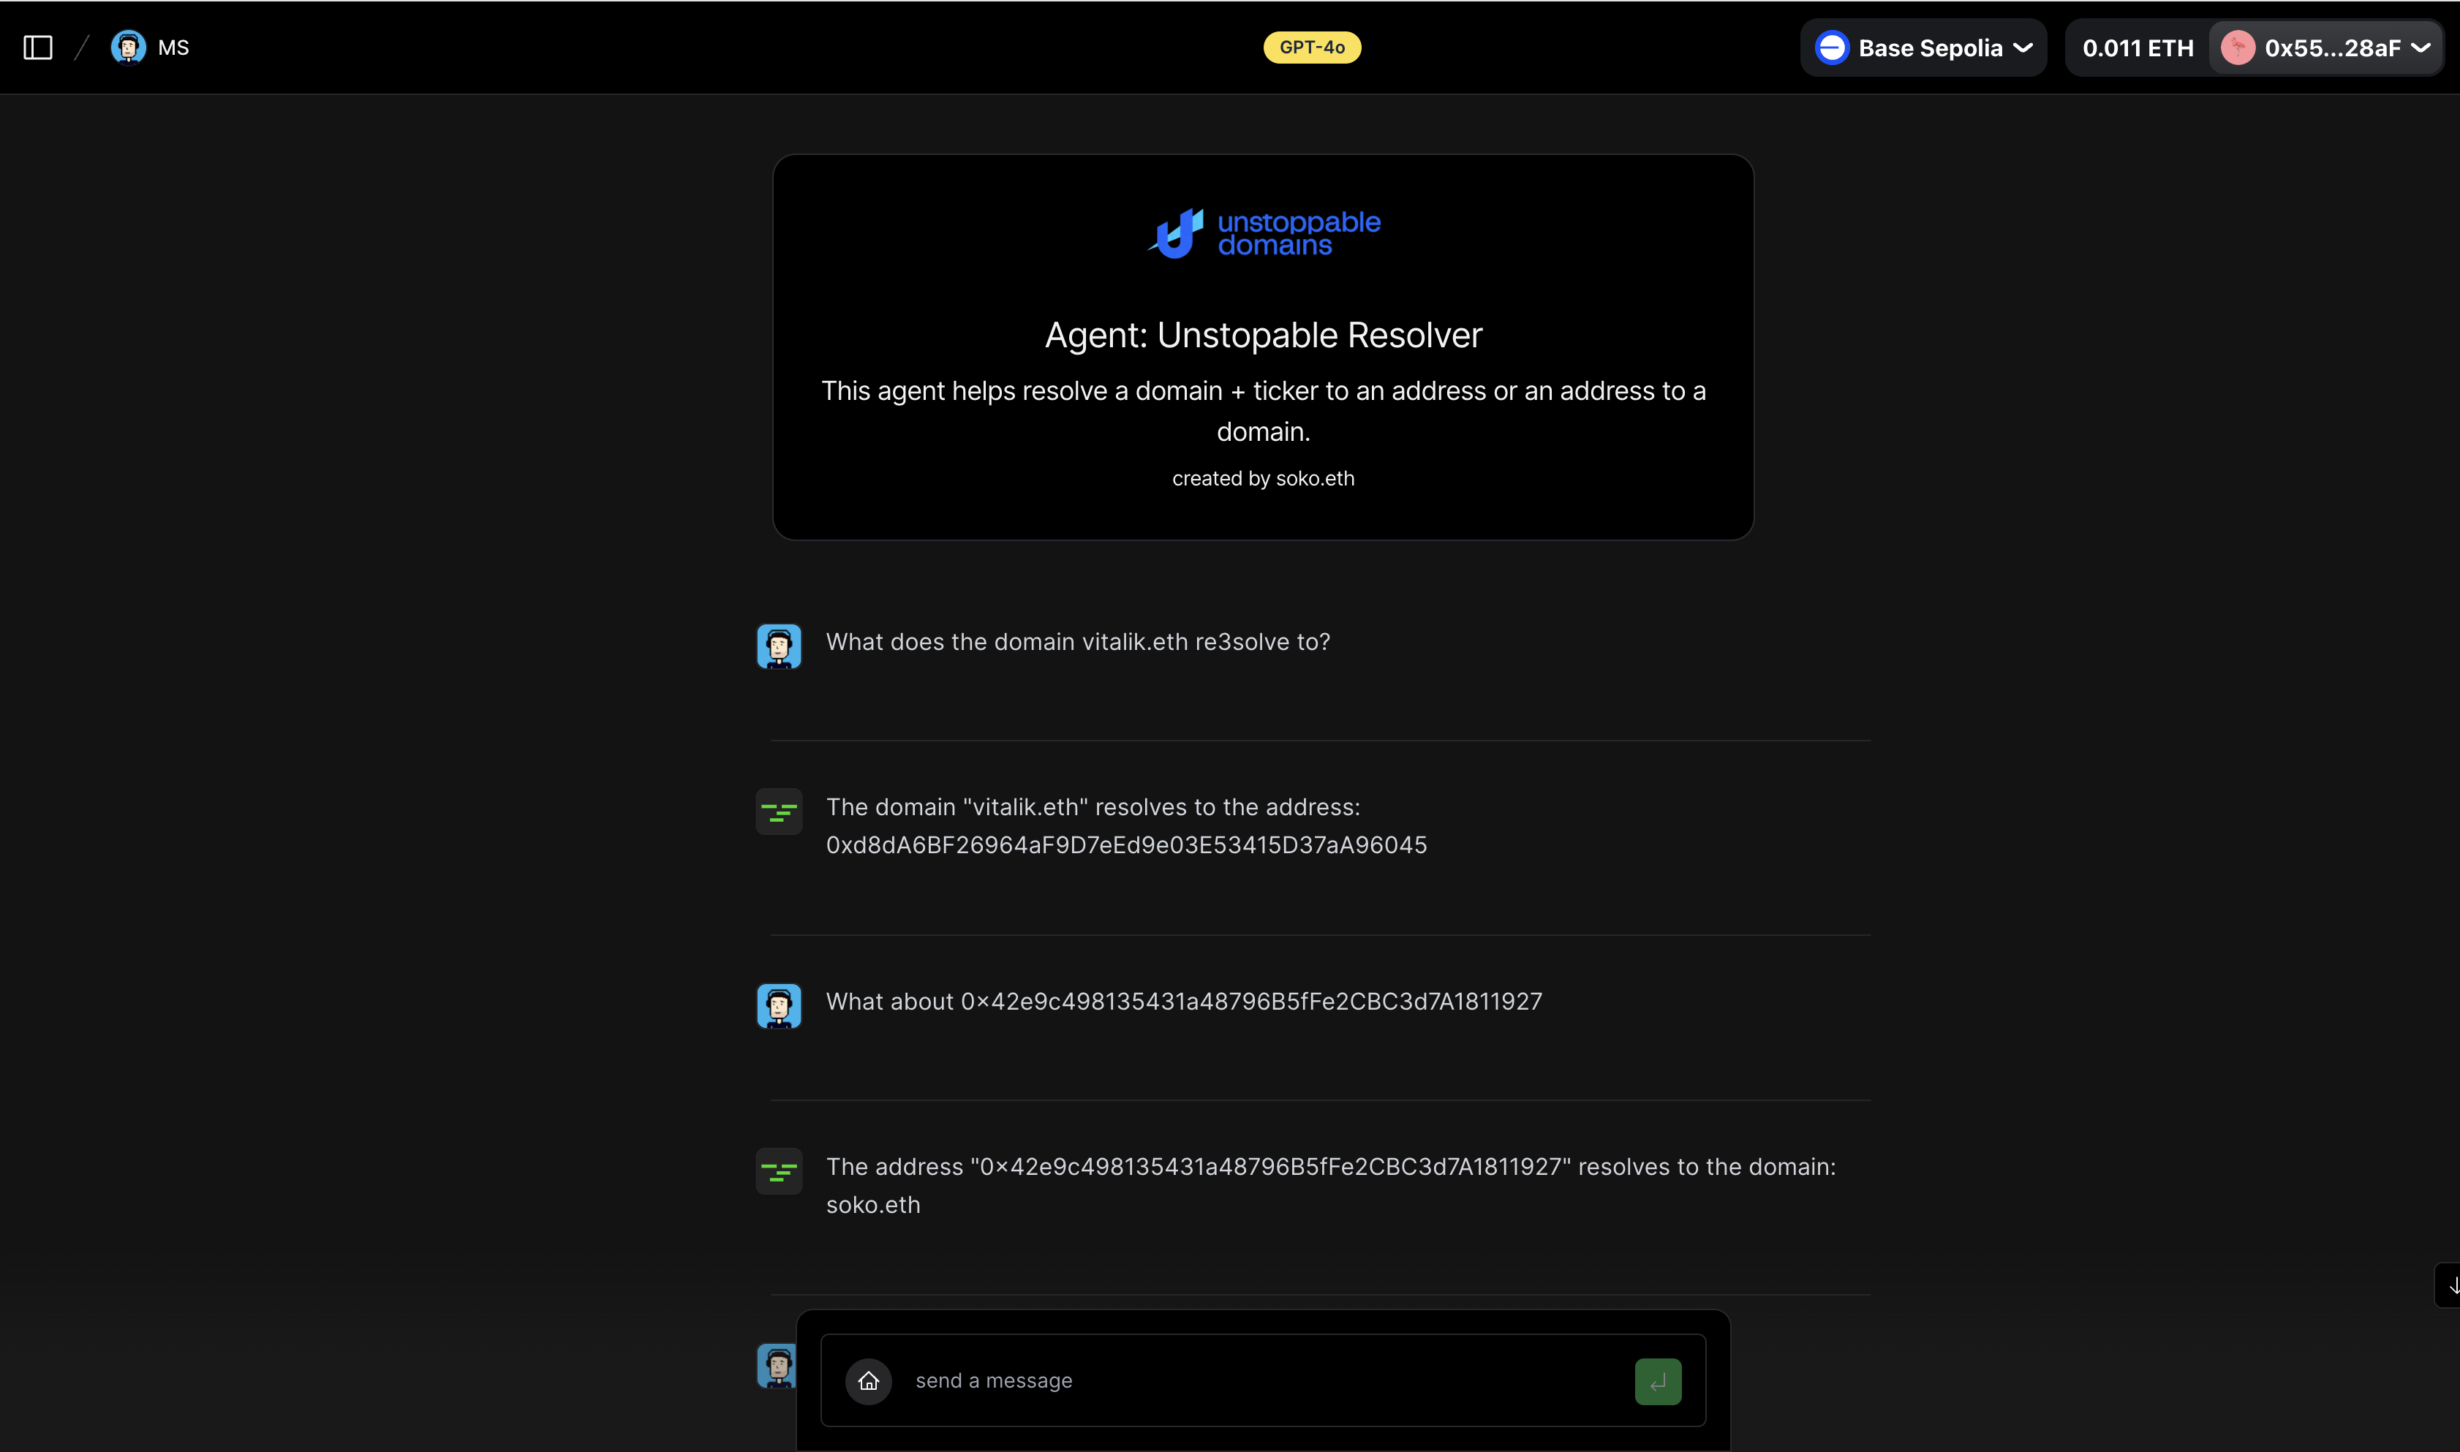The image size is (2460, 1452).
Task: Click the Unstoppable Domains logo
Action: (x=1263, y=234)
